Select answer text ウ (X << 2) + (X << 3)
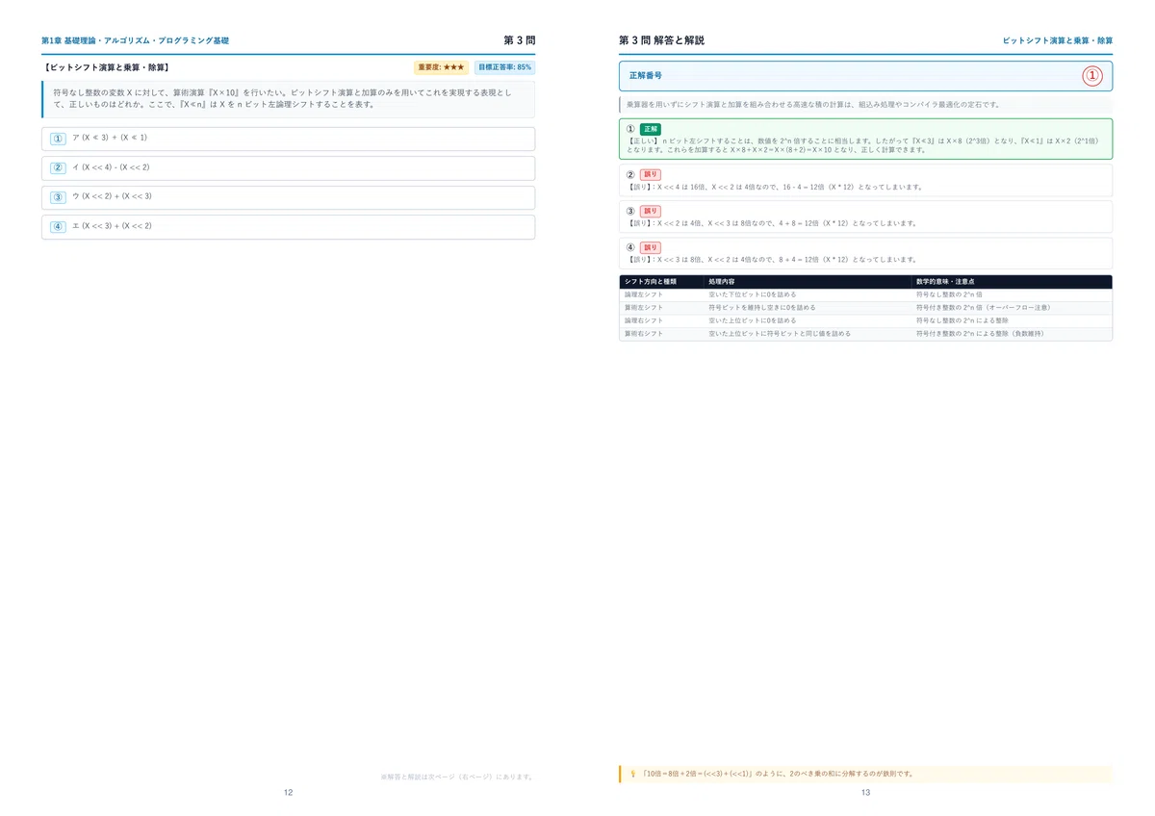This screenshot has width=1155, height=816. pos(112,197)
